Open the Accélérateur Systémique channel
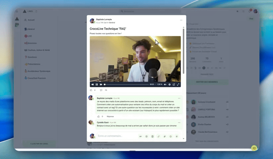Screen dimensions: 273x159 point(38,71)
